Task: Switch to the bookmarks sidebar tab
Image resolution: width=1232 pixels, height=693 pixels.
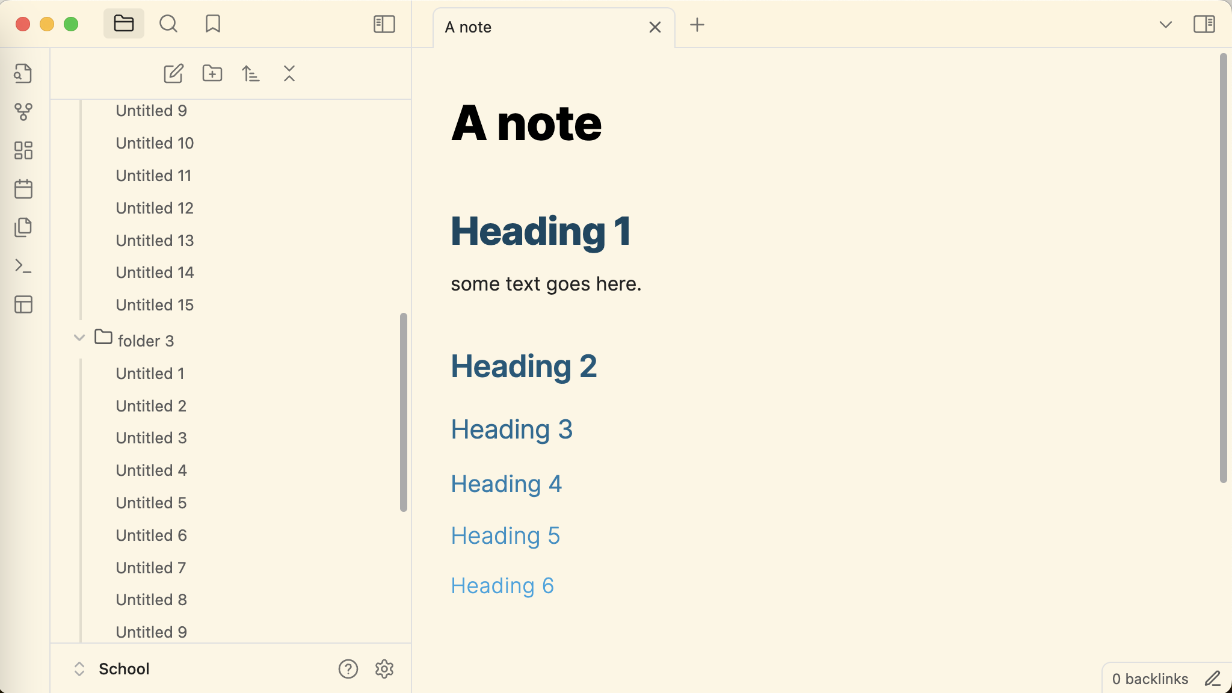Action: [212, 24]
